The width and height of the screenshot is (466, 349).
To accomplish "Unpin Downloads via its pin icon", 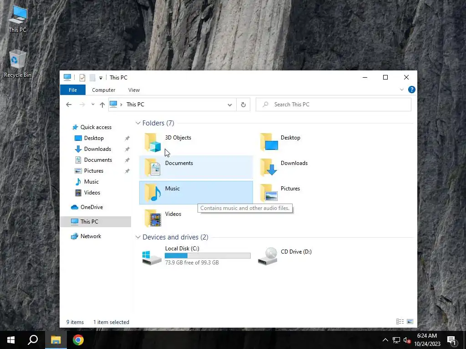I will (127, 149).
